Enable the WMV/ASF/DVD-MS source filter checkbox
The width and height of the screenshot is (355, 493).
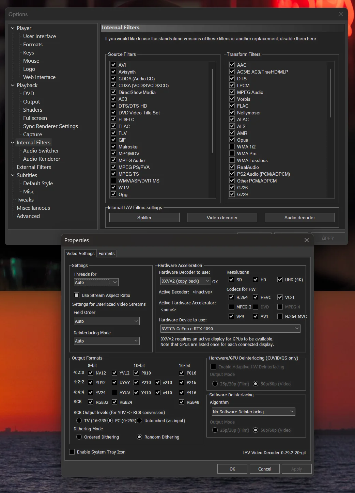point(113,180)
